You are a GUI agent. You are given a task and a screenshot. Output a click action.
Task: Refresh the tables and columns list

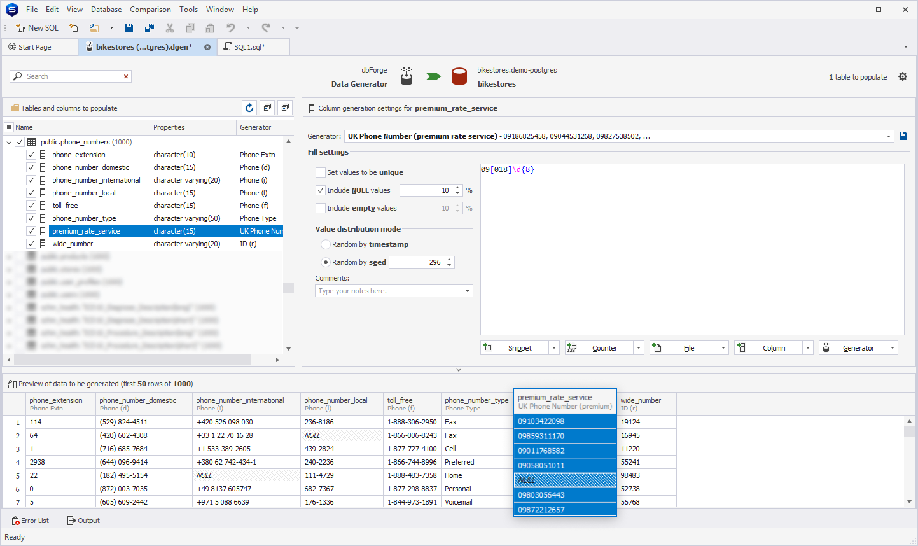coord(249,108)
